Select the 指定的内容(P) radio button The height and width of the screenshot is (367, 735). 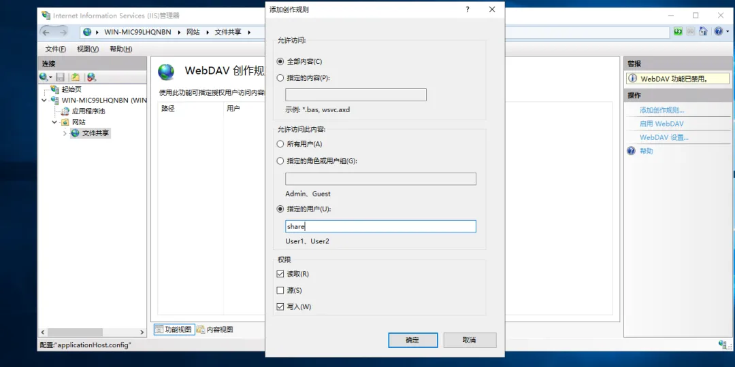click(x=280, y=78)
